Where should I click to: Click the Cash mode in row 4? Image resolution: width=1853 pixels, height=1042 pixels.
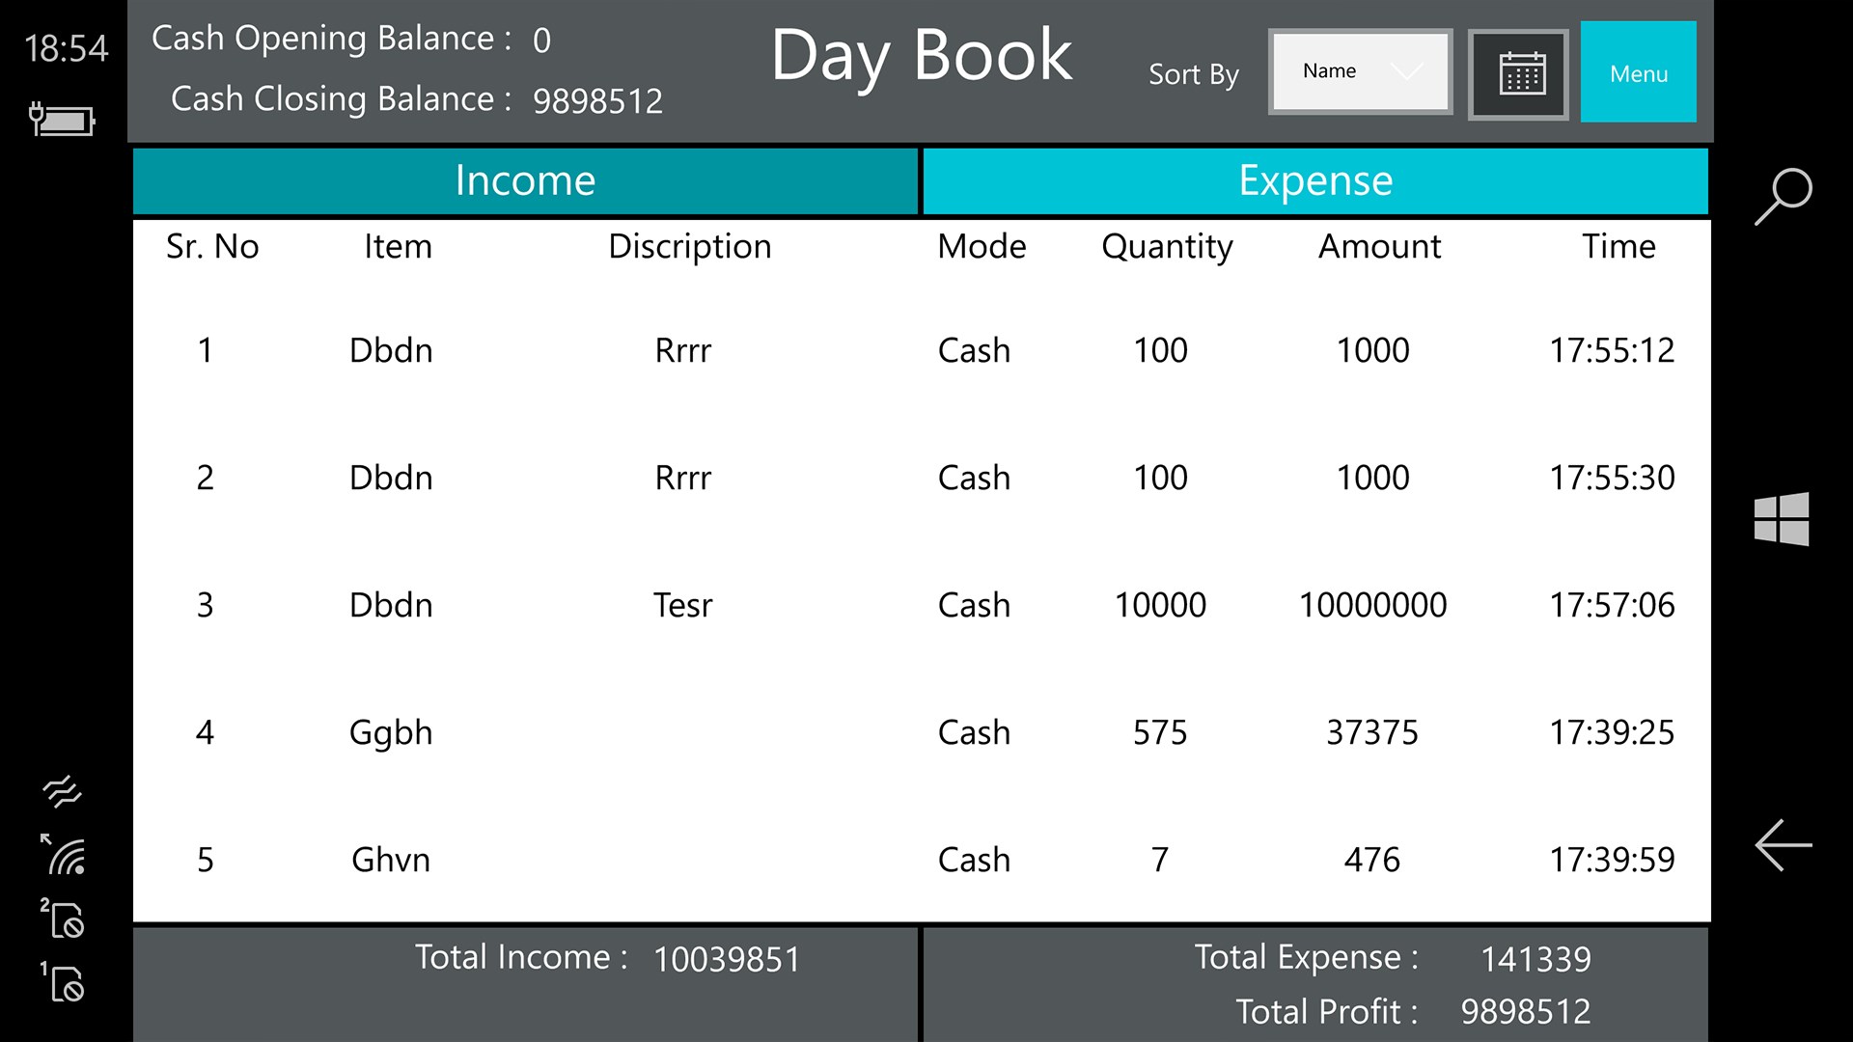[974, 732]
